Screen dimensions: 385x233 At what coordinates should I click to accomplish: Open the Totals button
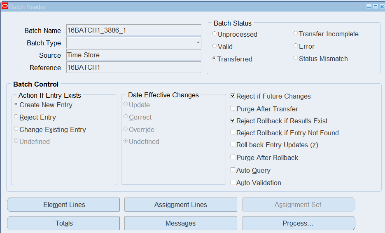click(x=64, y=223)
